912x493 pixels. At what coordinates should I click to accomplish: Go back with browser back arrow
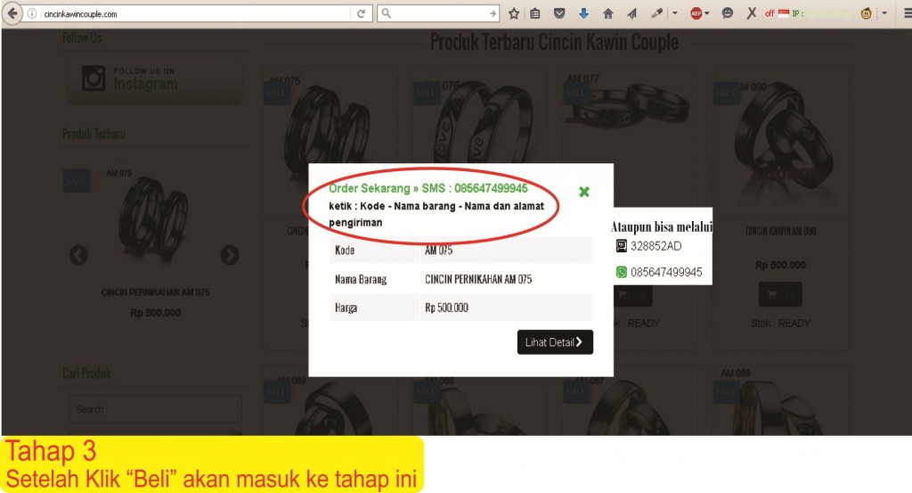pyautogui.click(x=12, y=12)
